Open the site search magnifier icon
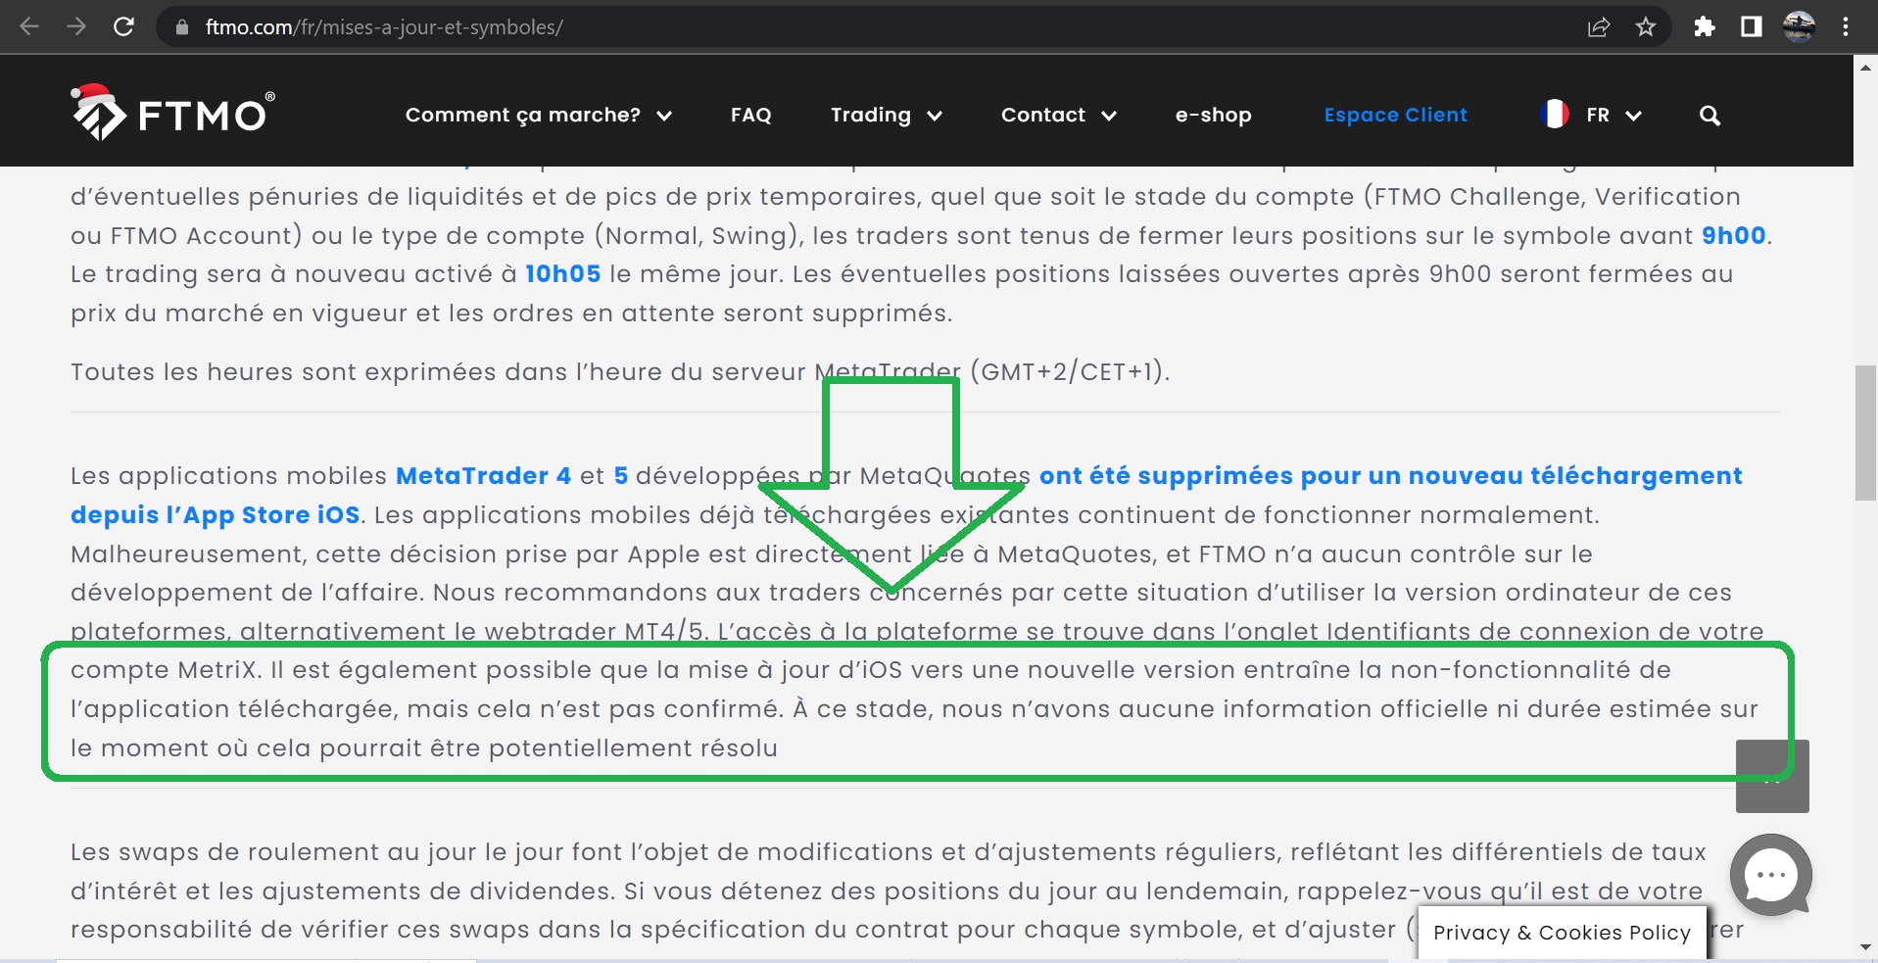 (1709, 116)
